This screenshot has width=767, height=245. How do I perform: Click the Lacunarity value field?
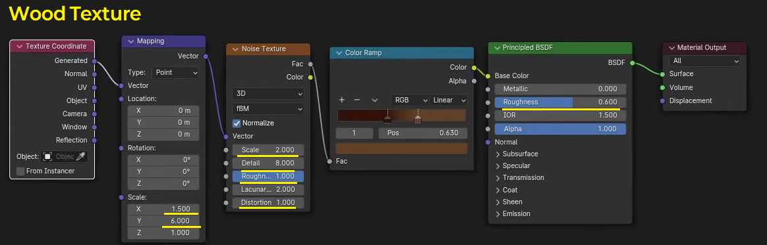pyautogui.click(x=268, y=189)
